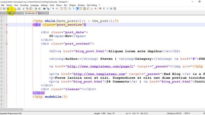Click the templatemo.com/page/1 URL link
This screenshot has height=115, width=205.
point(100,66)
